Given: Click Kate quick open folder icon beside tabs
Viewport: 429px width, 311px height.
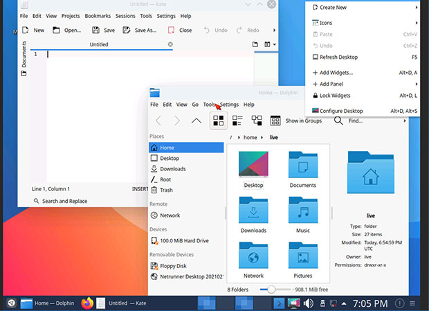Looking at the screenshot, I should pos(255,44).
